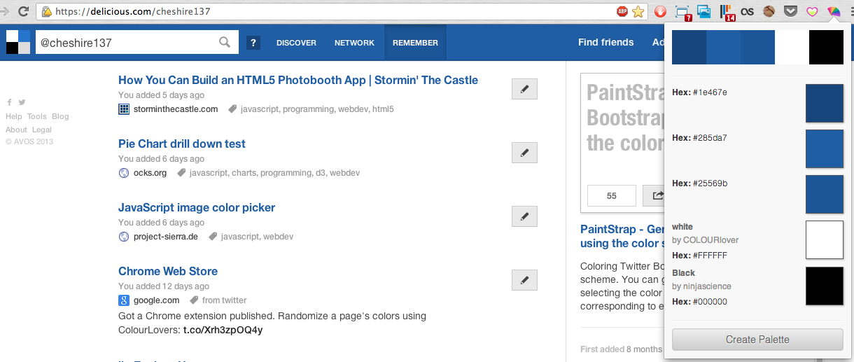Click Find friends link

tap(605, 43)
